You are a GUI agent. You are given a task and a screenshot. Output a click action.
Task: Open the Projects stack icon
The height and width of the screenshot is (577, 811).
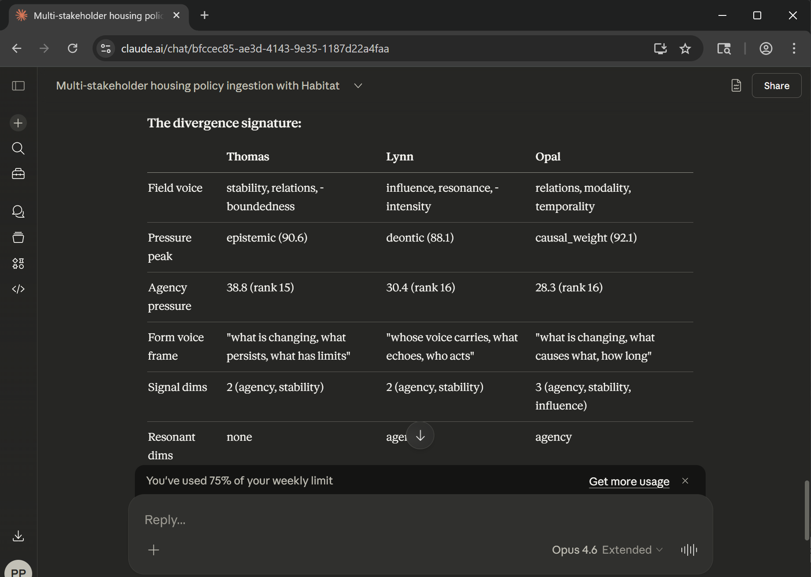pyautogui.click(x=18, y=238)
